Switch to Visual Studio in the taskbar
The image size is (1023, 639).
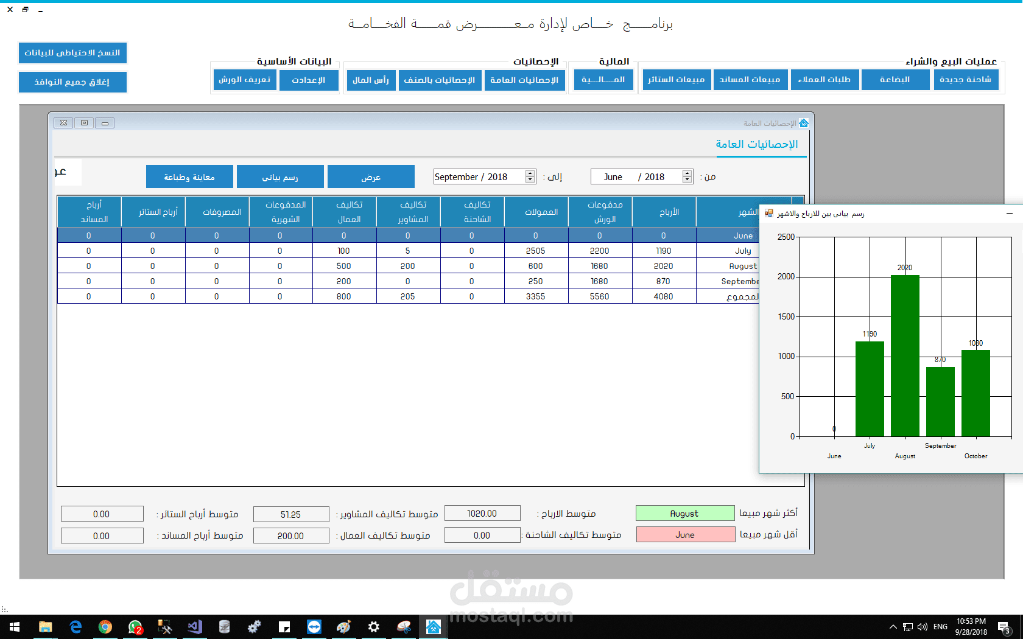click(x=195, y=627)
